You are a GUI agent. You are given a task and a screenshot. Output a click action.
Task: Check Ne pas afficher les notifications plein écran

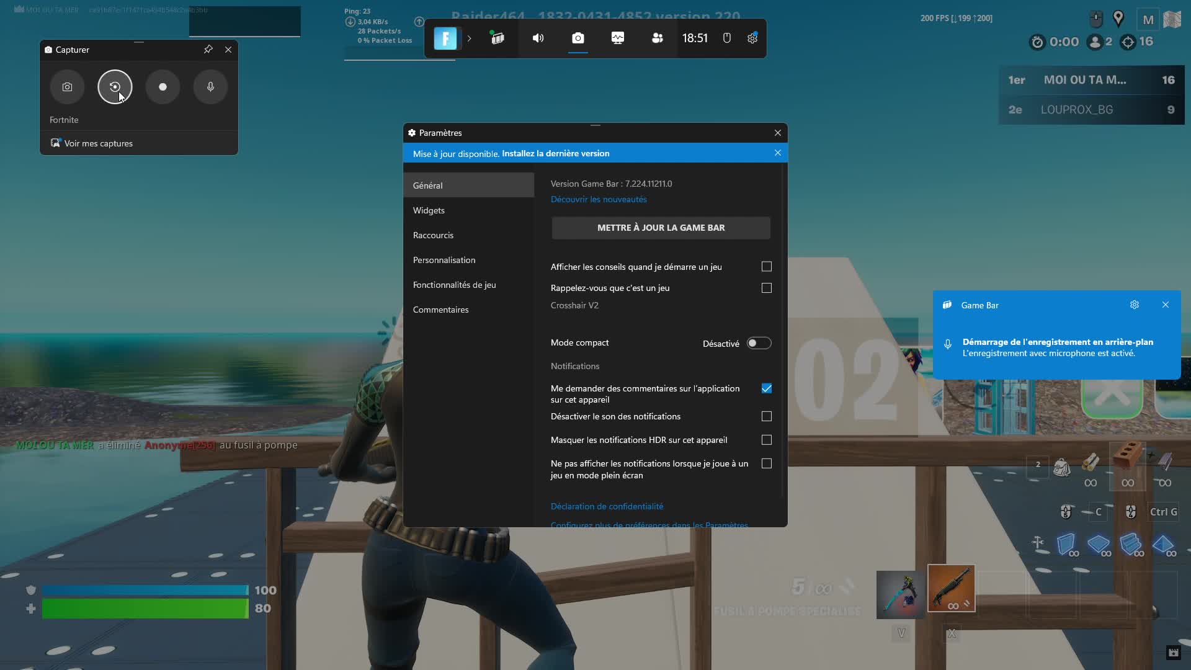click(x=767, y=463)
